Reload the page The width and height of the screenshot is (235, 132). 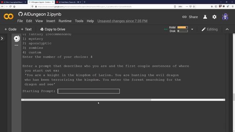pyautogui.click(x=10, y=7)
